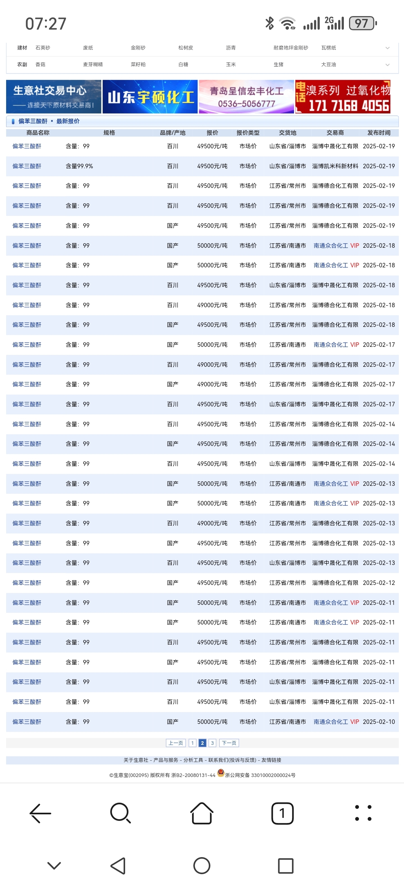
Task: Select 淄博凯米科新材料 trader cell
Action: pos(335,166)
